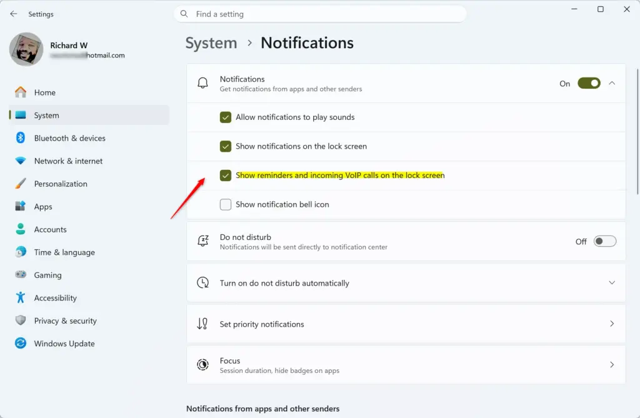Click the hotmail.com email text
Screen dimensions: 640x418
pos(106,55)
